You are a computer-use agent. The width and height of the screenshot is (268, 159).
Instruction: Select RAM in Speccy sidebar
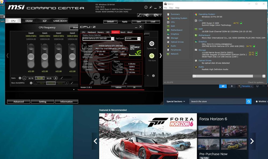[173, 26]
